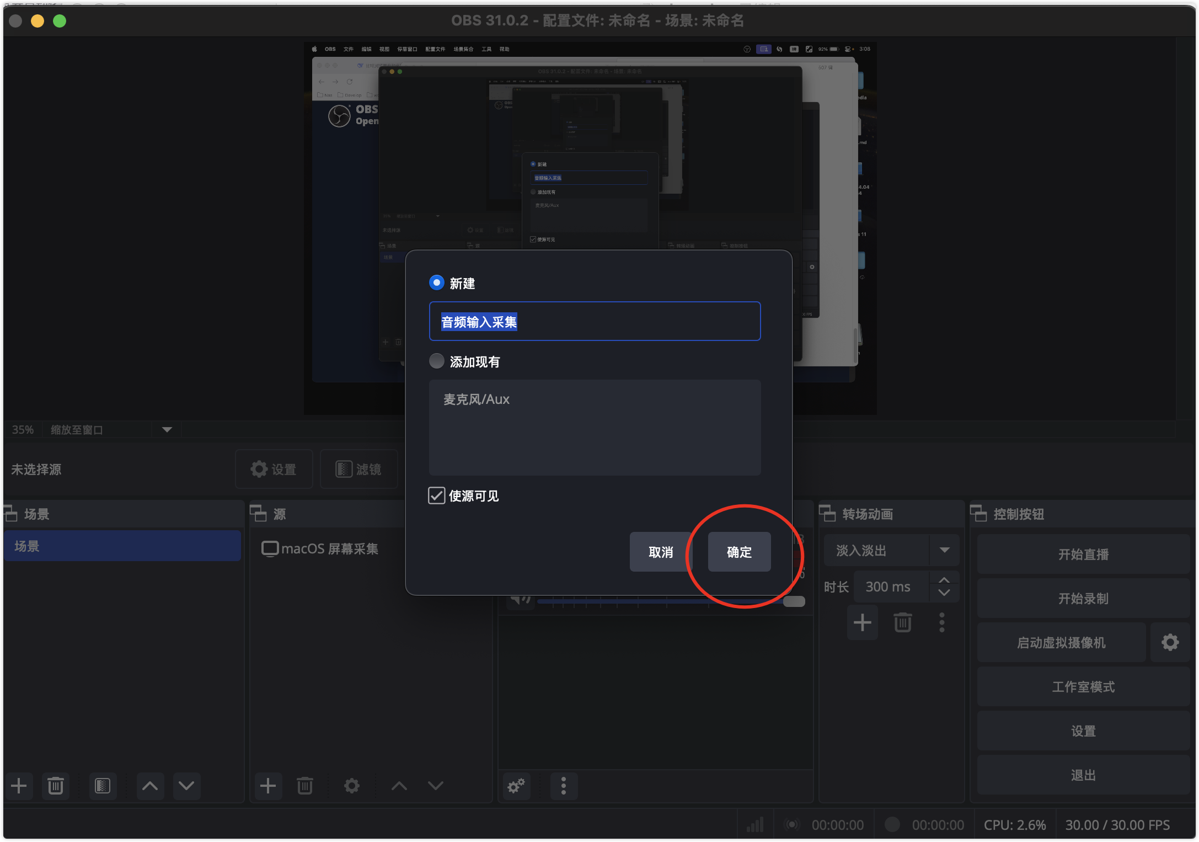Toggle 工作室模式 studio mode
This screenshot has width=1199, height=842.
[x=1083, y=686]
